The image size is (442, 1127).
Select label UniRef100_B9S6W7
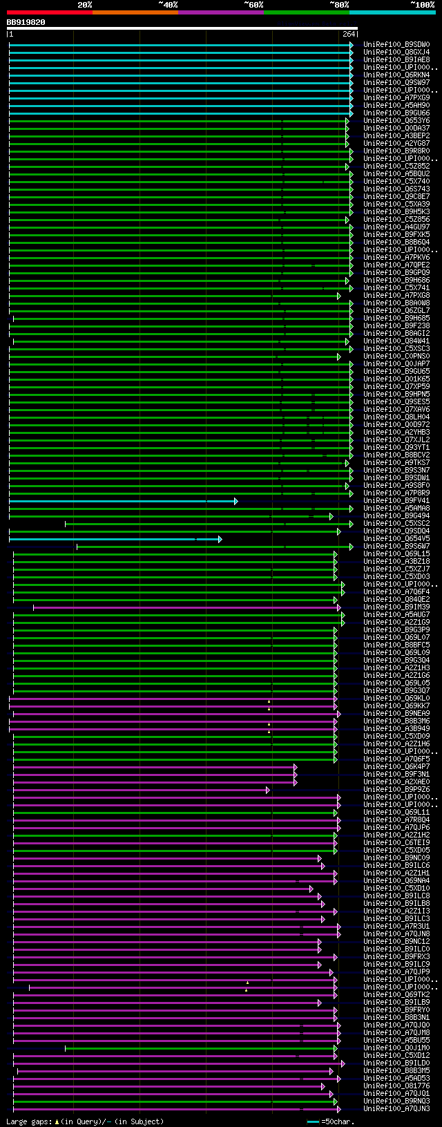396,546
